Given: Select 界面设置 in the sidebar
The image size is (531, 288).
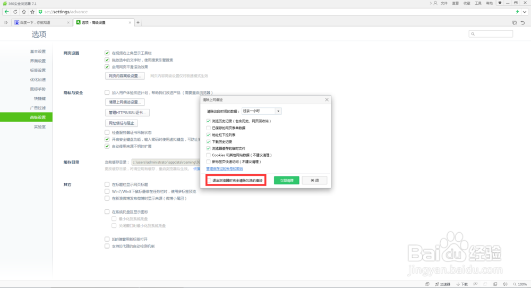Looking at the screenshot, I should click(38, 61).
